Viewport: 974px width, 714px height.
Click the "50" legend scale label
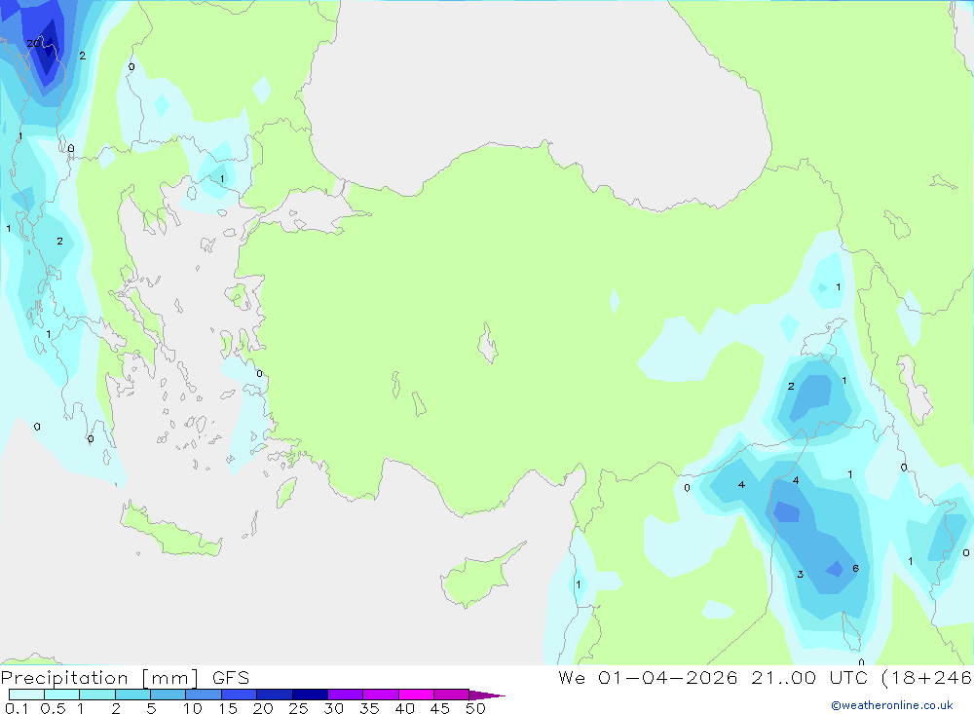pos(475,708)
